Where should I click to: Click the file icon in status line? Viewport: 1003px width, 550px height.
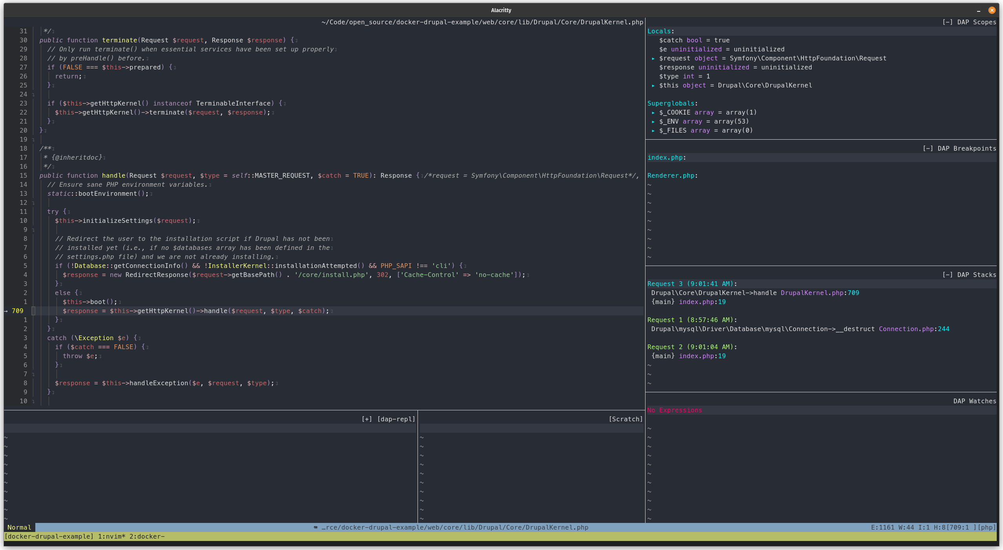pos(315,528)
